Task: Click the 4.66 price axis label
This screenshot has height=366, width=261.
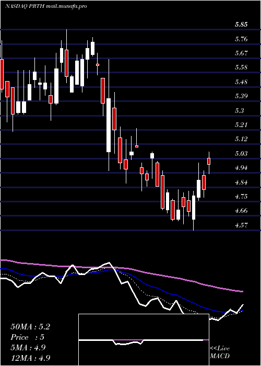Action: click(241, 211)
